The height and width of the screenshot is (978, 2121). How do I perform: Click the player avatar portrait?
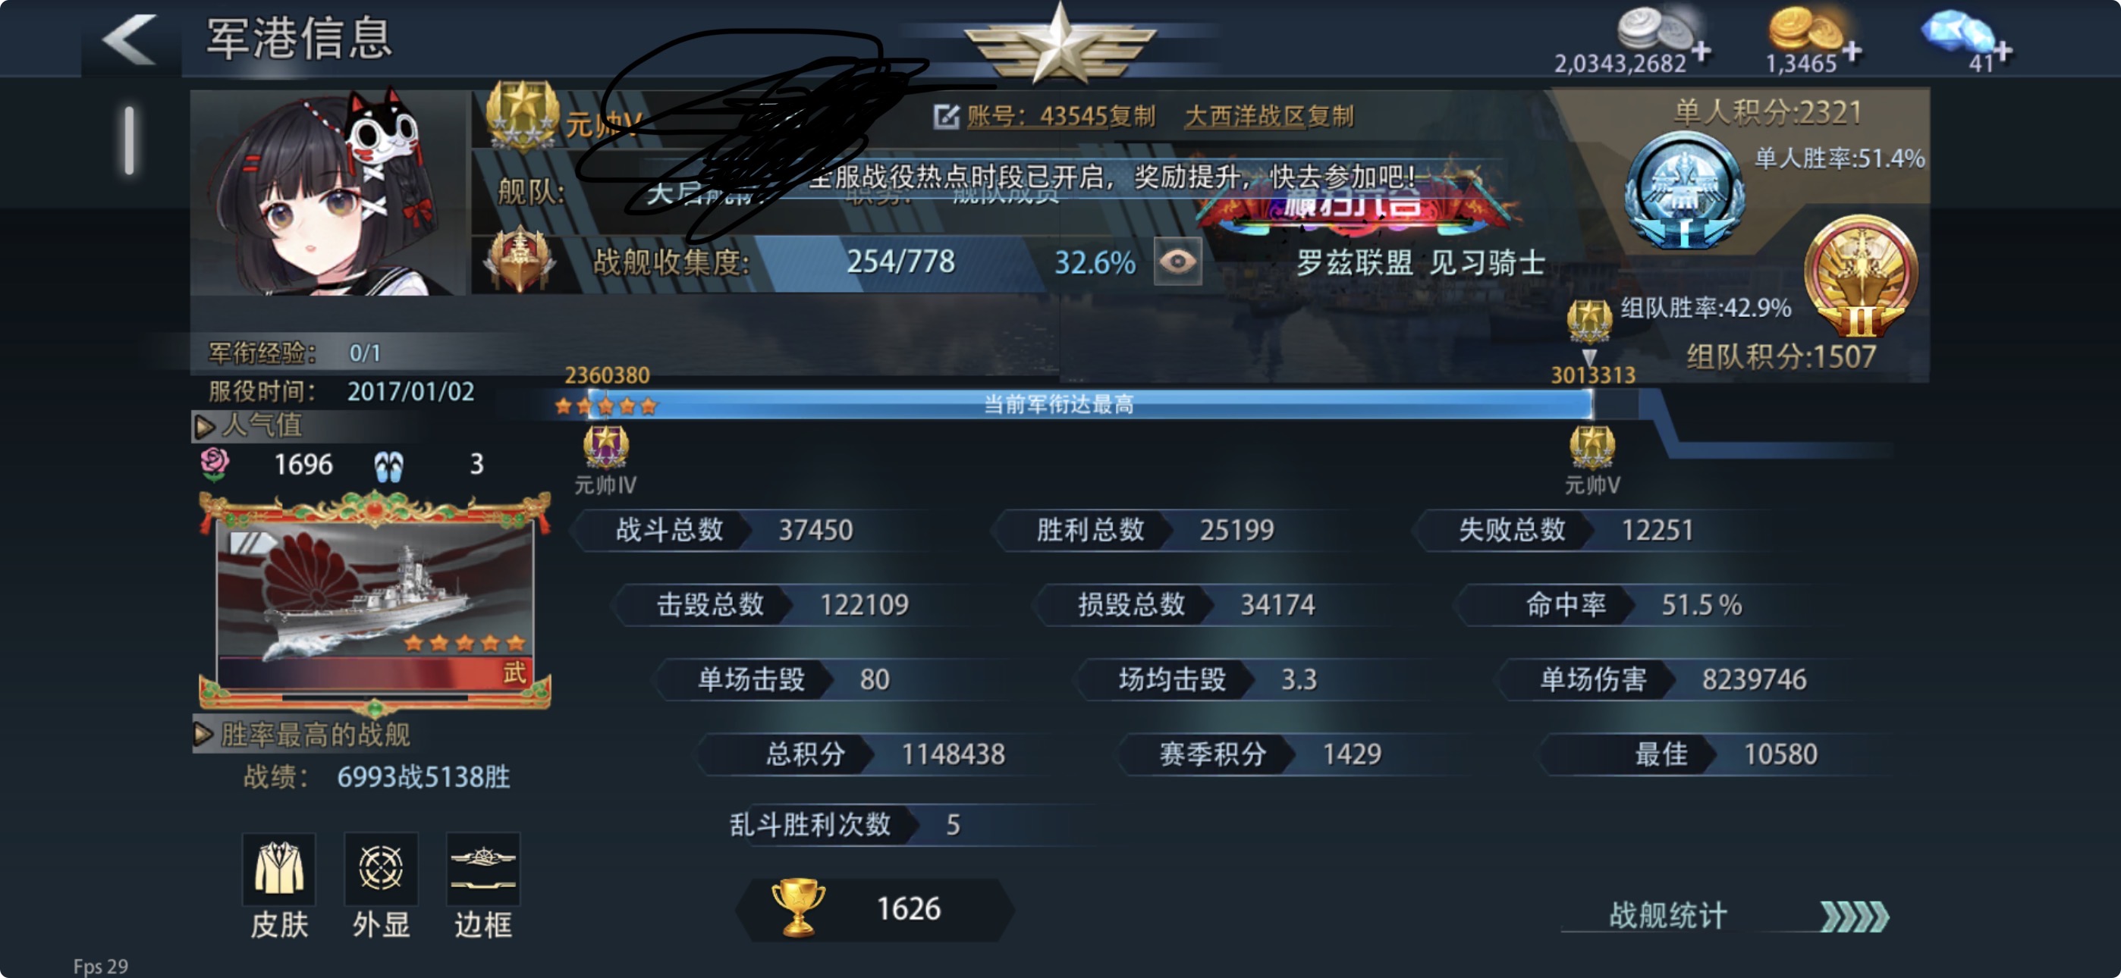329,192
